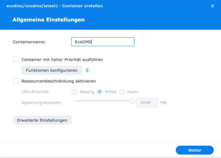The image size is (221, 158).
Task: Click the 'Containername:' label
Action: [29, 42]
